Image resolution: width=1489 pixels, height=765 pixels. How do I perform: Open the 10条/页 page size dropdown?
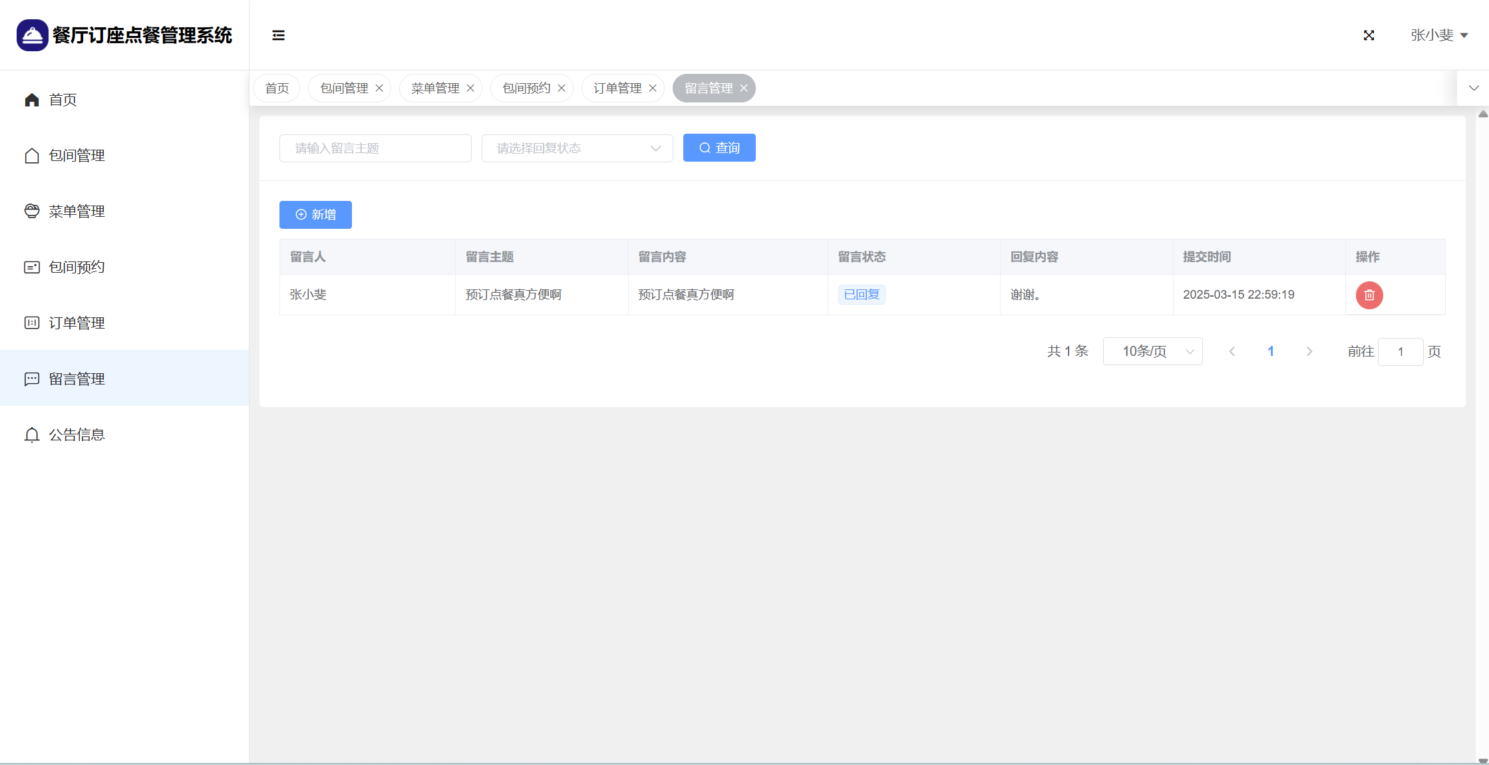tap(1152, 351)
